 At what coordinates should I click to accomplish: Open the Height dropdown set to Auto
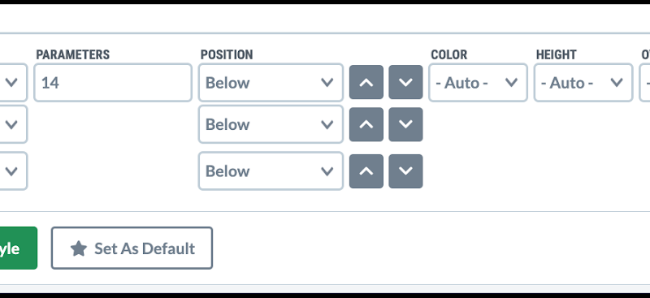click(x=583, y=83)
